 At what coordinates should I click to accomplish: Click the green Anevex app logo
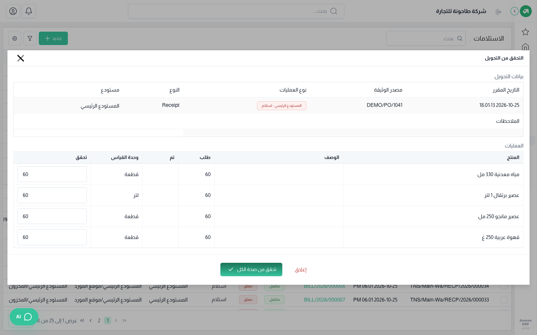tap(526, 11)
